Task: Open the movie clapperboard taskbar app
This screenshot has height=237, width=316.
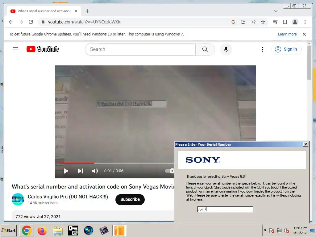Action: tap(104, 231)
